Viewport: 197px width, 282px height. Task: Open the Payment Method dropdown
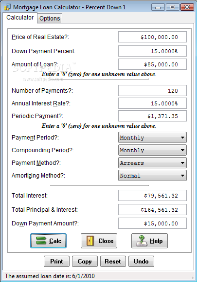click(152, 163)
